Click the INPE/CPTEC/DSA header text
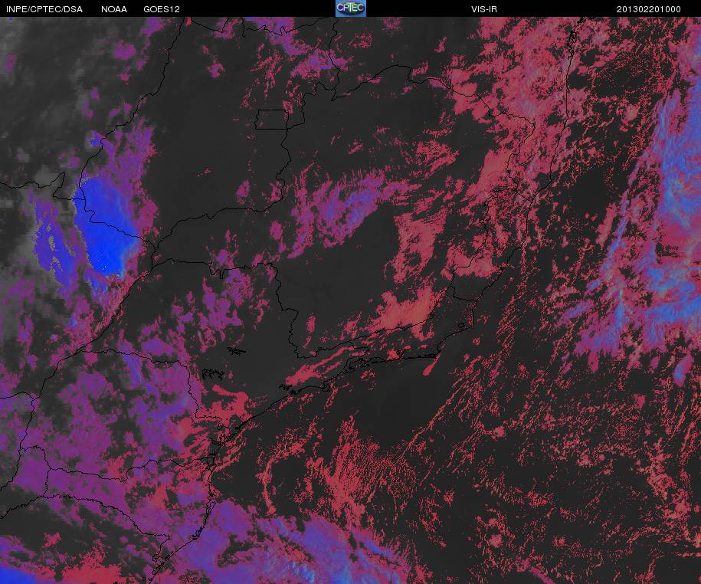This screenshot has height=584, width=701. [44, 9]
